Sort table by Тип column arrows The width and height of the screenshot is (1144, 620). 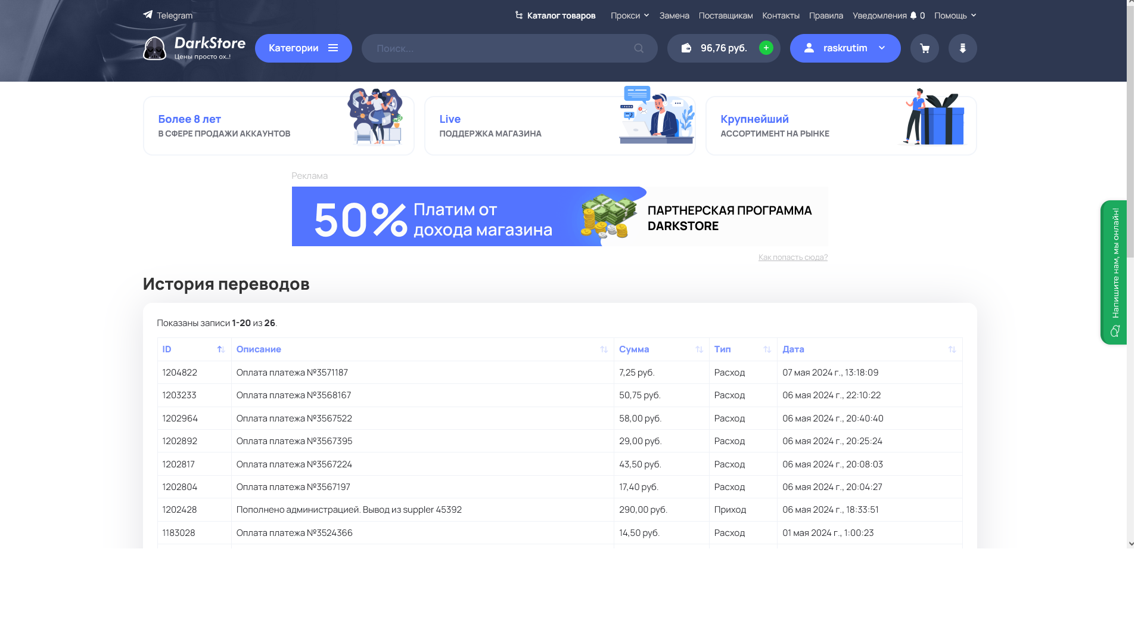767,349
